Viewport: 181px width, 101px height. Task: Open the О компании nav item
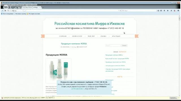(x=63, y=36)
